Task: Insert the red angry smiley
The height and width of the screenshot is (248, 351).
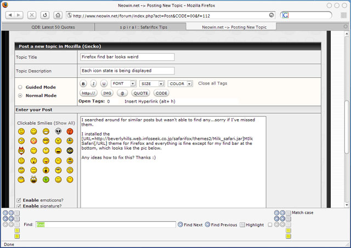Action: tap(70, 131)
